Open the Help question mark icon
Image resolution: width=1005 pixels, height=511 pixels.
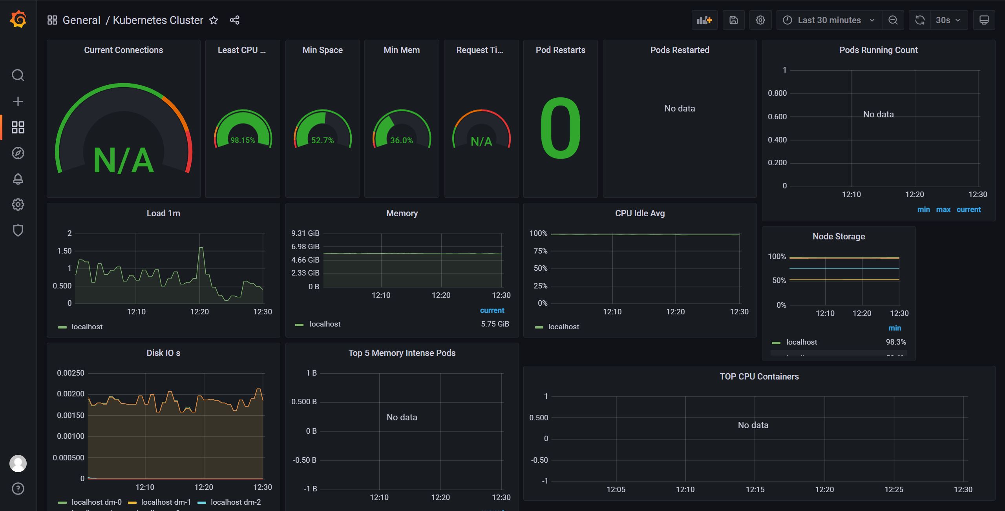pyautogui.click(x=18, y=489)
